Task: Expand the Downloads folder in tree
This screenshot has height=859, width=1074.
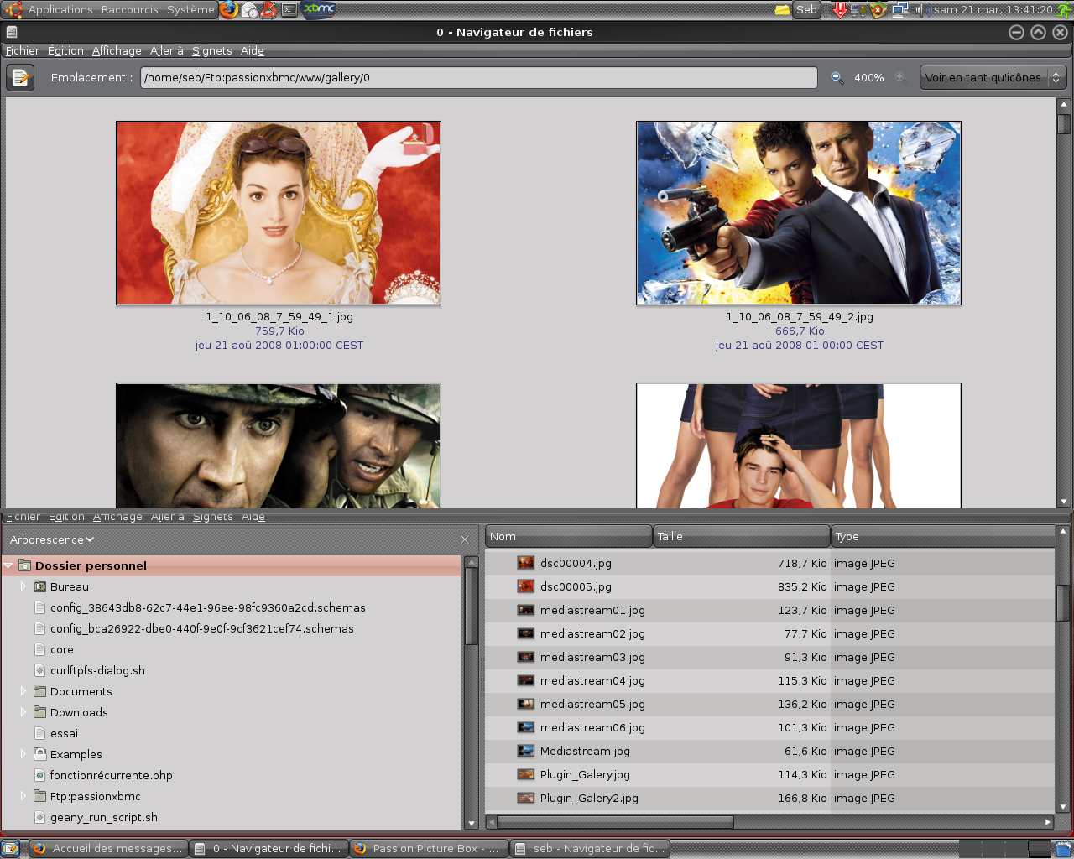Action: click(x=23, y=712)
